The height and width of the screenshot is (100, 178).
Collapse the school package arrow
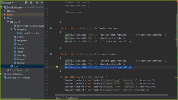[x=8, y=22]
